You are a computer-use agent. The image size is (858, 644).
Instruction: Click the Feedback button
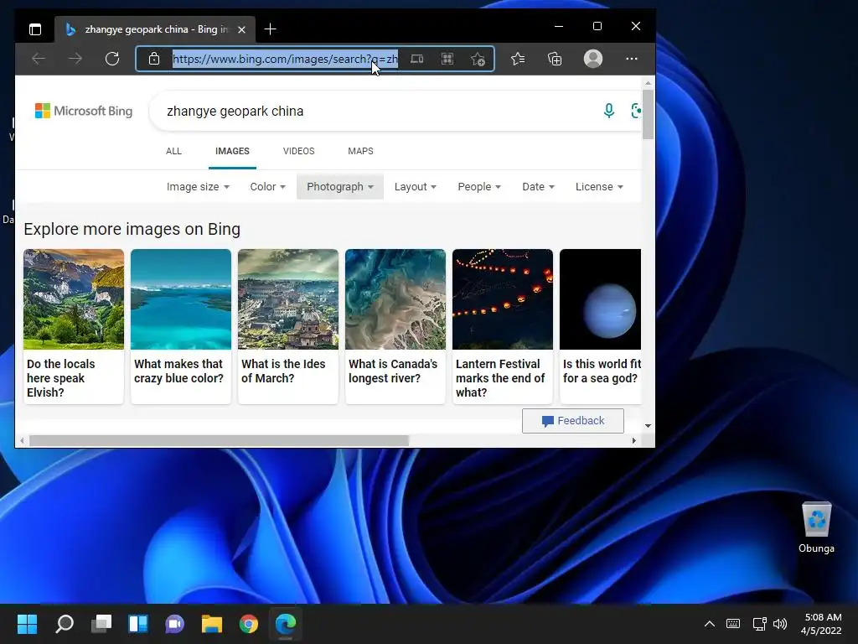point(573,421)
